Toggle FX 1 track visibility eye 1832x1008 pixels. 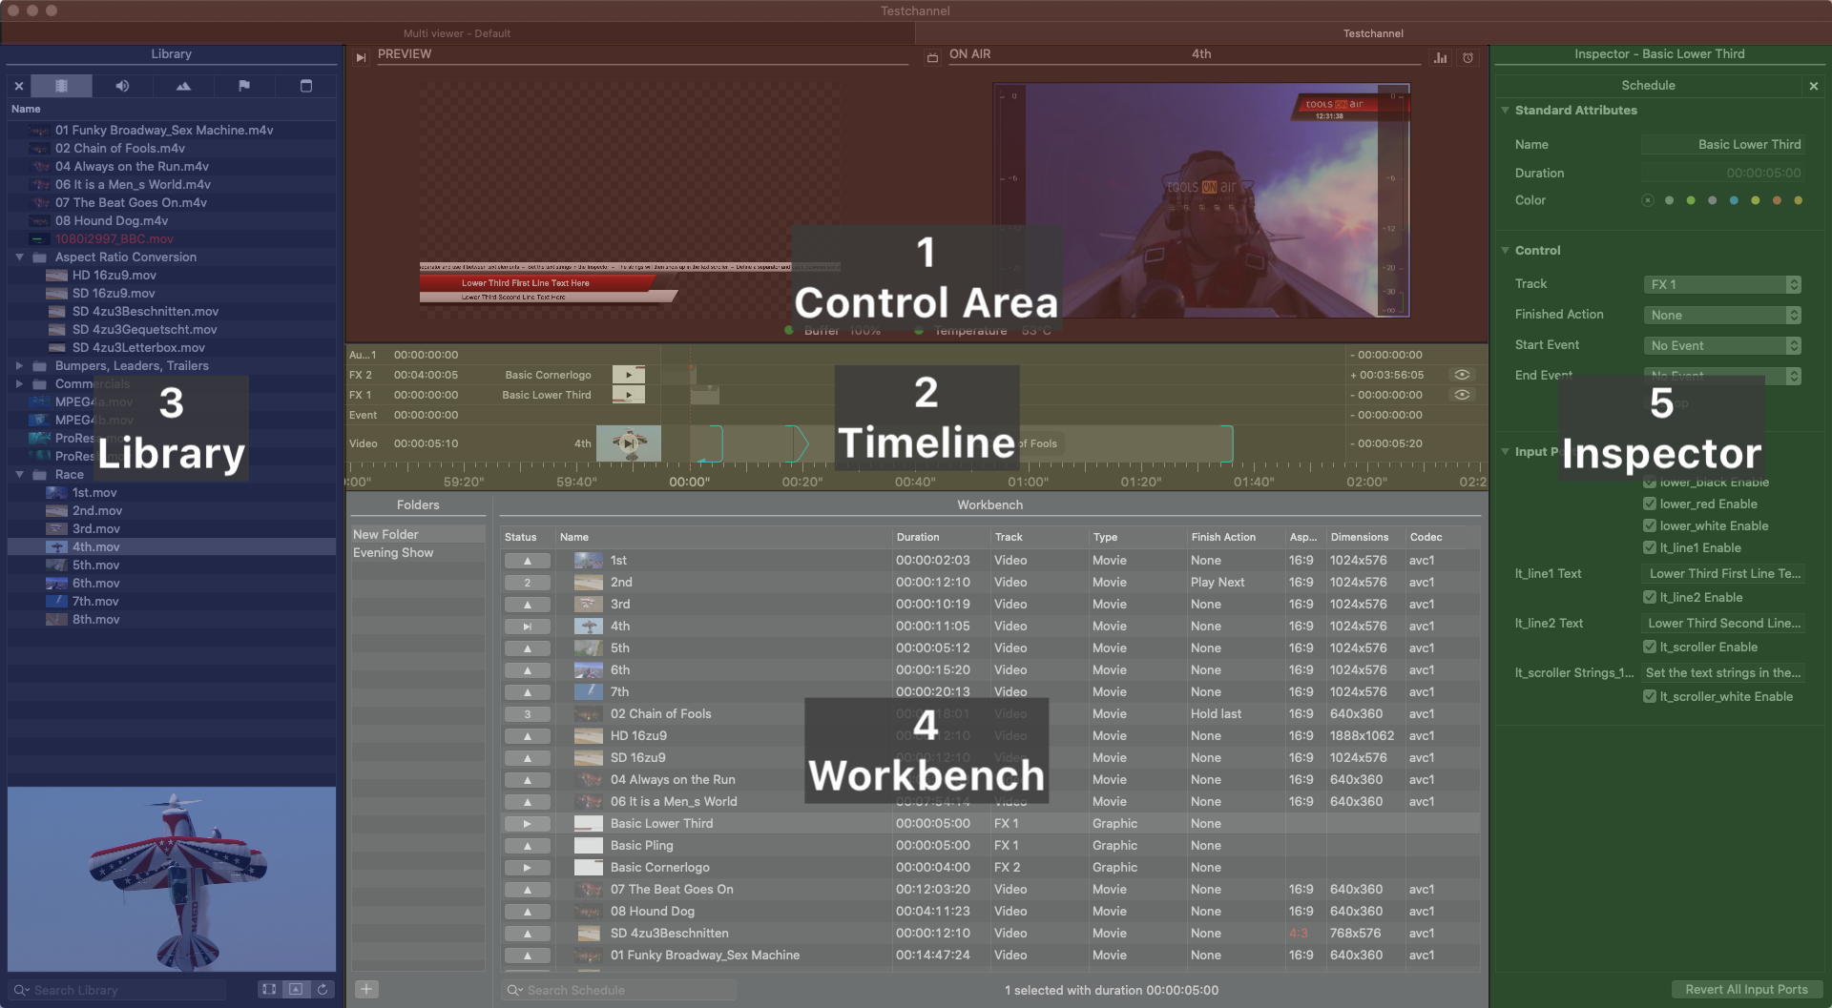[1462, 395]
